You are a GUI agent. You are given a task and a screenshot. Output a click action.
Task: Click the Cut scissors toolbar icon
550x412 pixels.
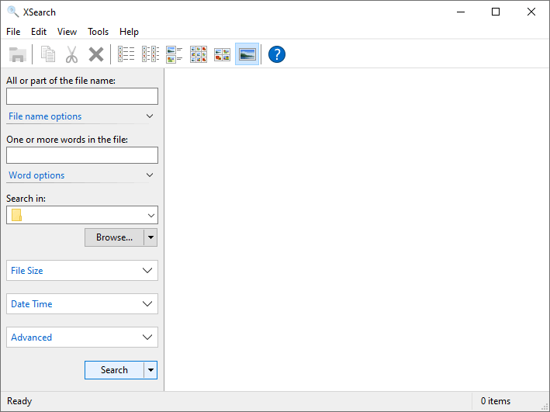click(71, 54)
